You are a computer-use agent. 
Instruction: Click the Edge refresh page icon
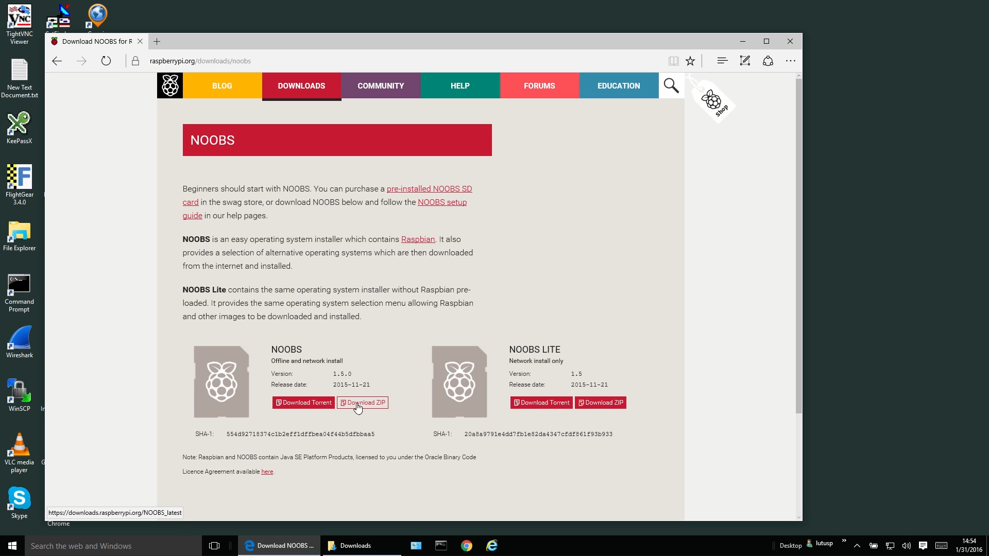click(x=106, y=61)
